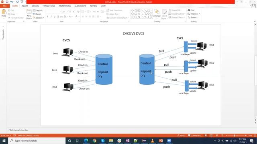Open VLC media player from taskbar
257x144 pixels.
pos(153,141)
